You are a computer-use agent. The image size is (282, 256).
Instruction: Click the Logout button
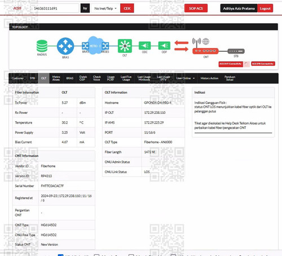(265, 8)
